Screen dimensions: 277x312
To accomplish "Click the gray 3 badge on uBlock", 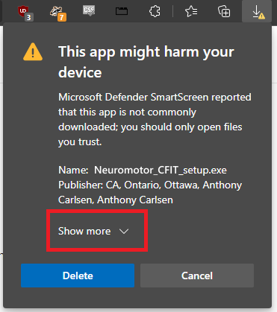I will (x=29, y=17).
